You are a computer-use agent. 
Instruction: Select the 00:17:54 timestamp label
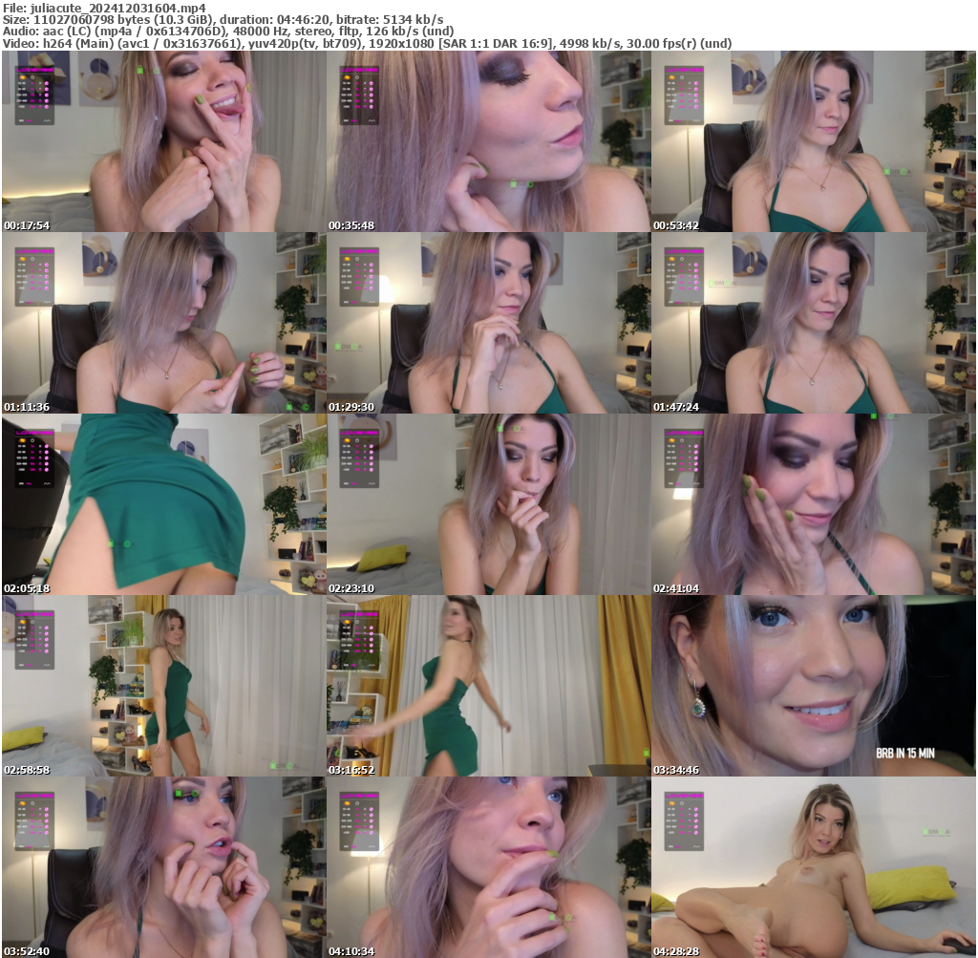point(29,225)
